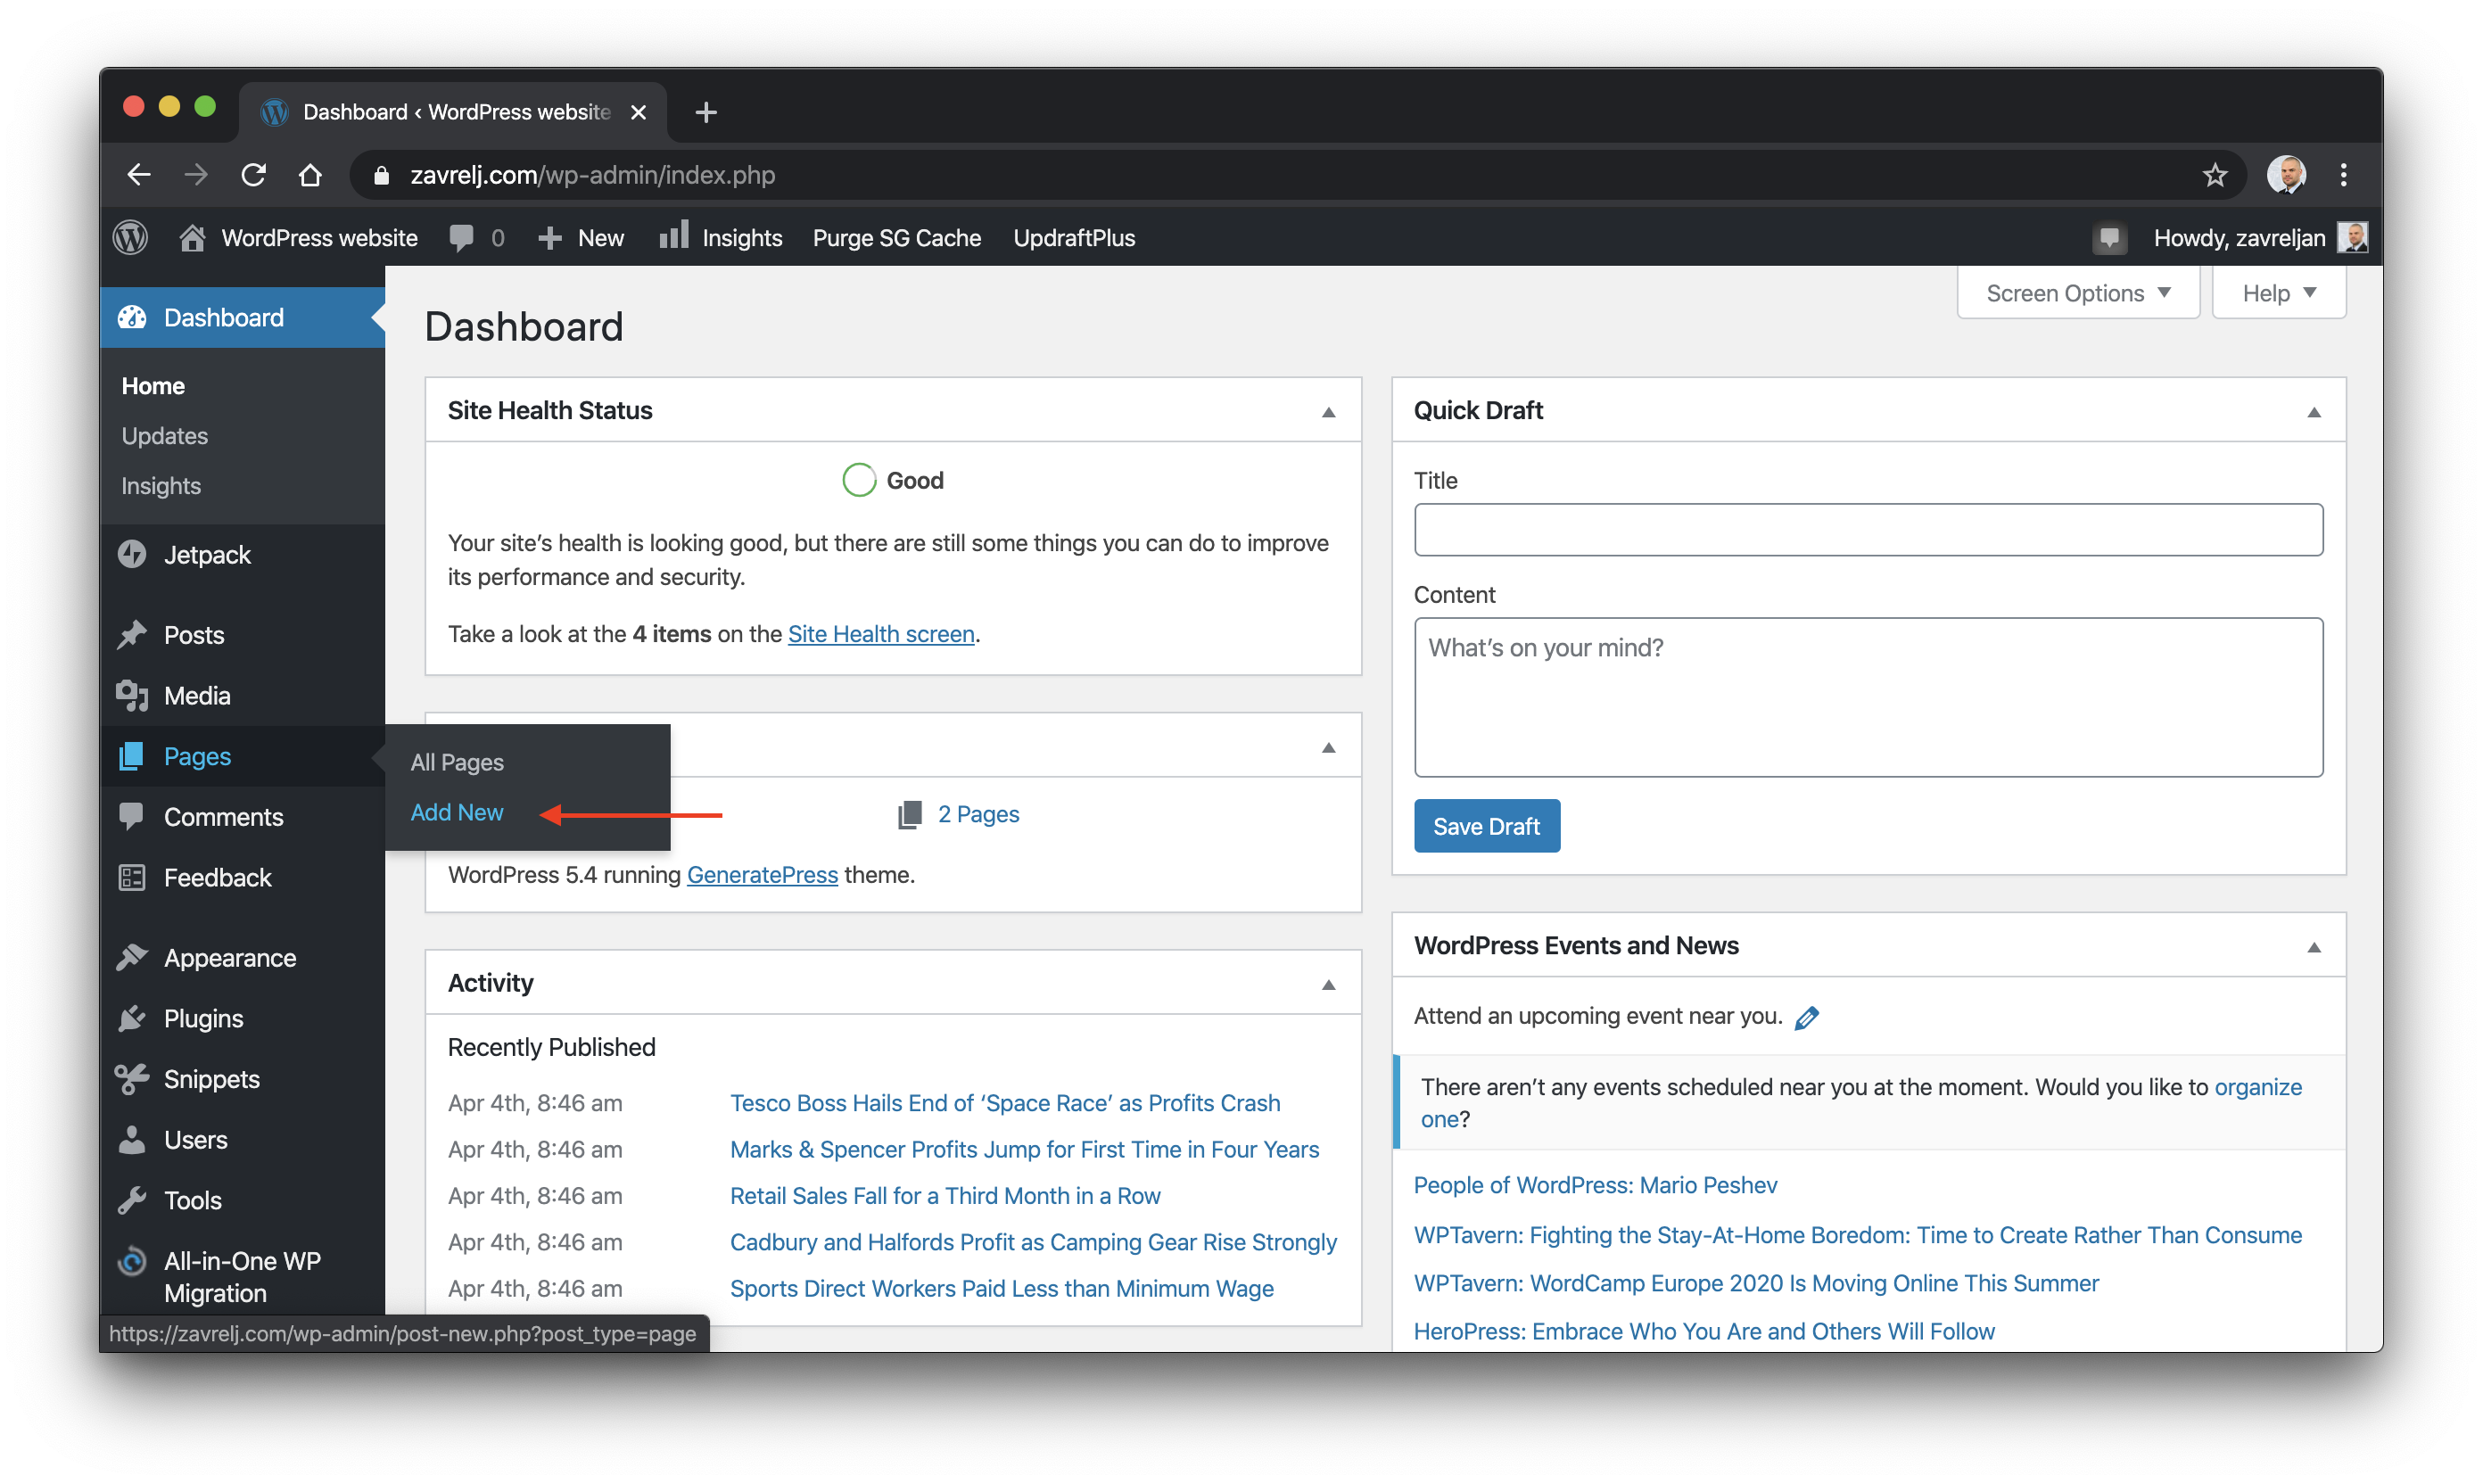Open Users in sidebar
The height and width of the screenshot is (1484, 2483).
click(x=242, y=1140)
